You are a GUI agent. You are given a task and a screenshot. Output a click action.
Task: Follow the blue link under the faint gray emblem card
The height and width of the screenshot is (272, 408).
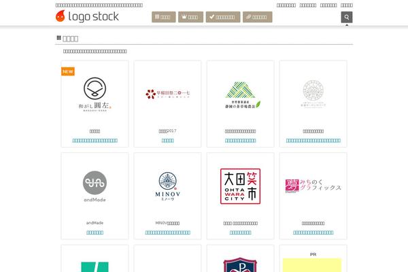click(x=313, y=141)
